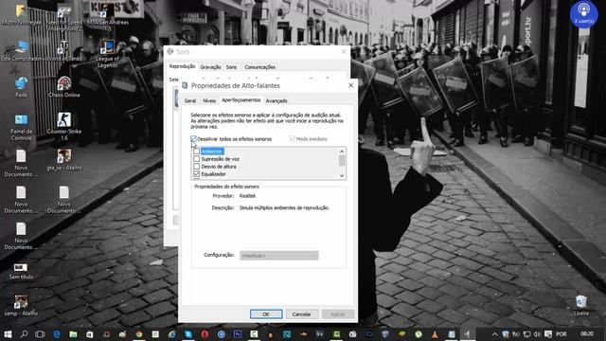Screen dimensions: 606x341
Task: Open the taskbar clock
Action: (587, 334)
